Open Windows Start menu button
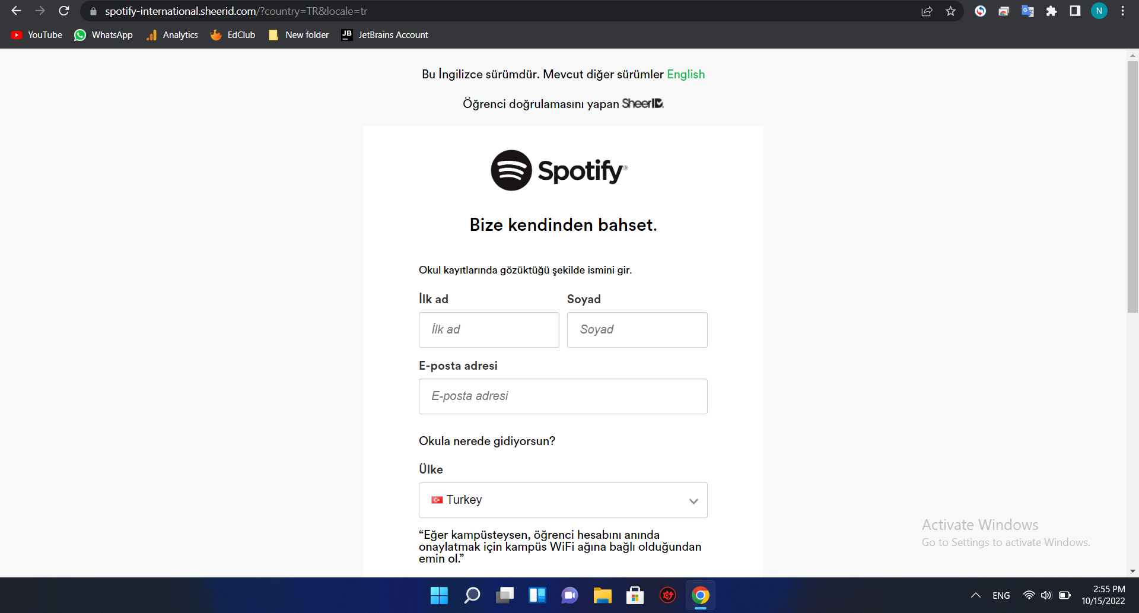The width and height of the screenshot is (1139, 613). pyautogui.click(x=439, y=595)
